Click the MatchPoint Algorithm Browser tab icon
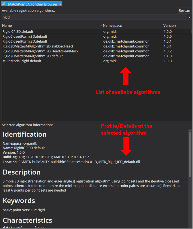 (x=4, y=4)
